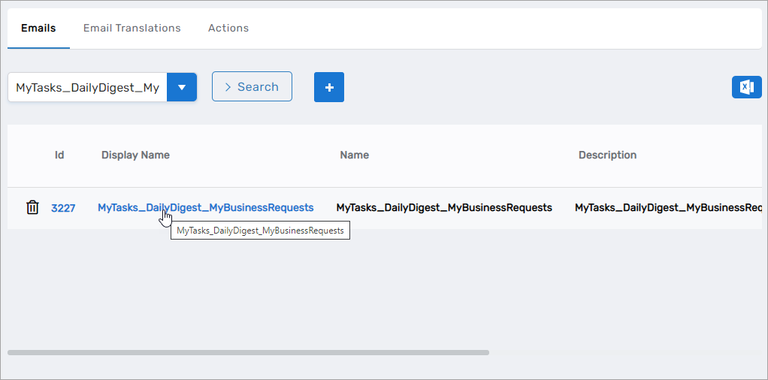The image size is (768, 380).
Task: Click scrollbar track right of the thumb
Action: pos(624,351)
